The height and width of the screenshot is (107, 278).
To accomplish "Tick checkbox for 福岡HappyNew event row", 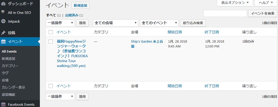I will click(x=51, y=41).
